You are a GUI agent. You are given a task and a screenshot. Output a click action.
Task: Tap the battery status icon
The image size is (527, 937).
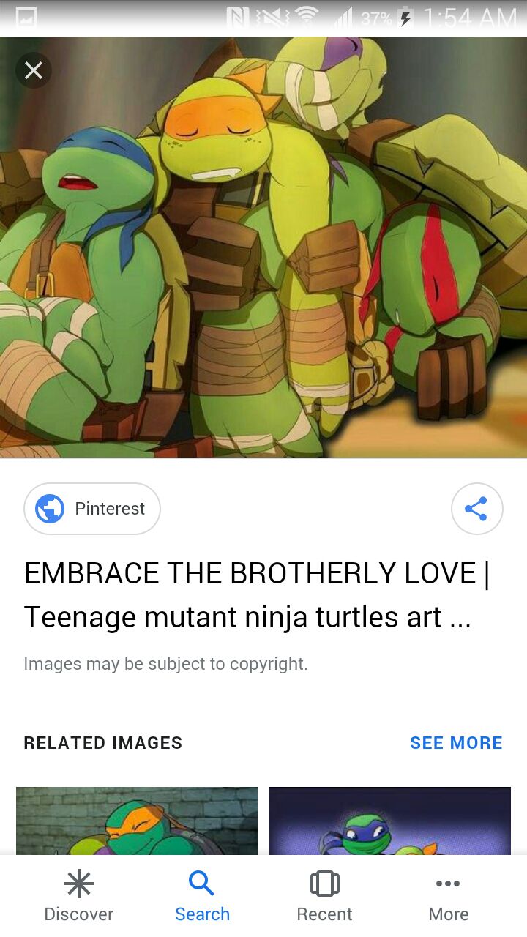[x=405, y=18]
